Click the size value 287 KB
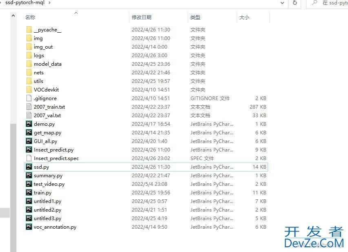 [258, 107]
